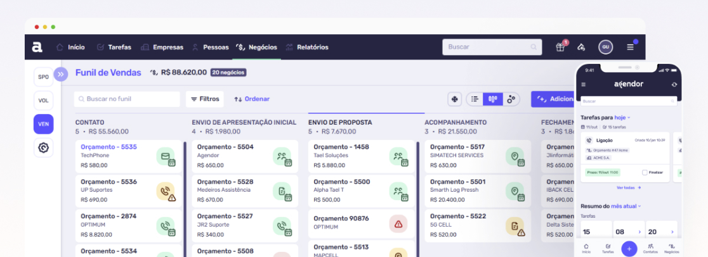This screenshot has height=257, width=708.
Task: Tap the Negócios tab in phone bottom bar
Action: 672,249
